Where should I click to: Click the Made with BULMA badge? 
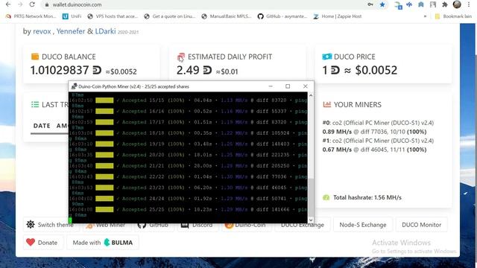point(103,243)
